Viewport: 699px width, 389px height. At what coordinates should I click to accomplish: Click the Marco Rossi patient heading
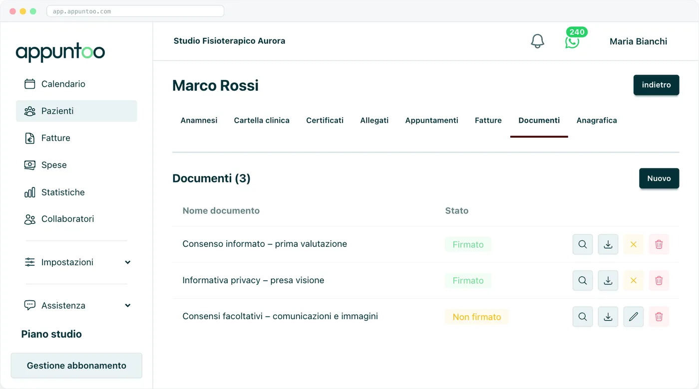[x=215, y=85]
